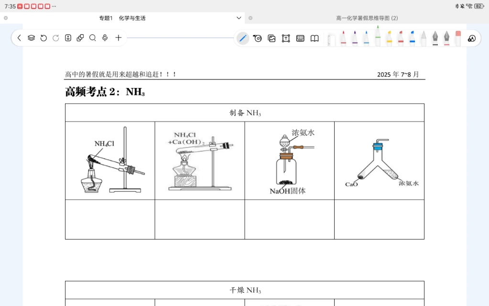Tap the Wi-Fi status icon
The image size is (489, 306).
click(469, 6)
